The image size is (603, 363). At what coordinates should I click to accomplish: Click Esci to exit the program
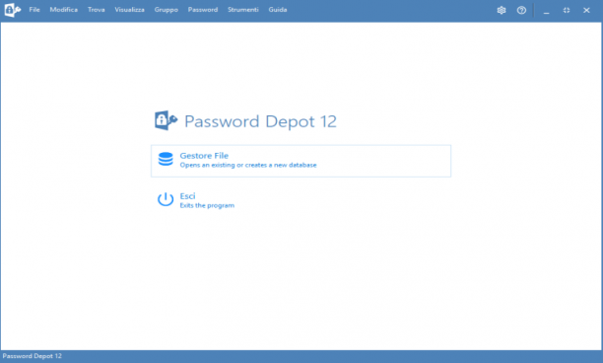tap(187, 196)
